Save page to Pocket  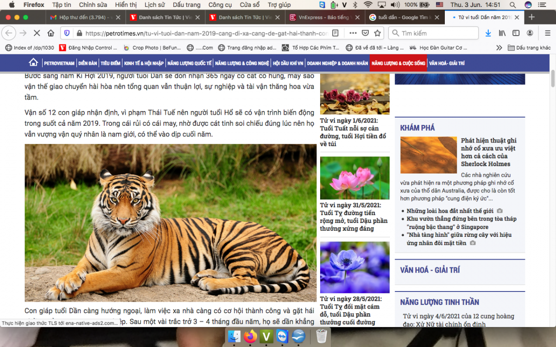pos(365,33)
